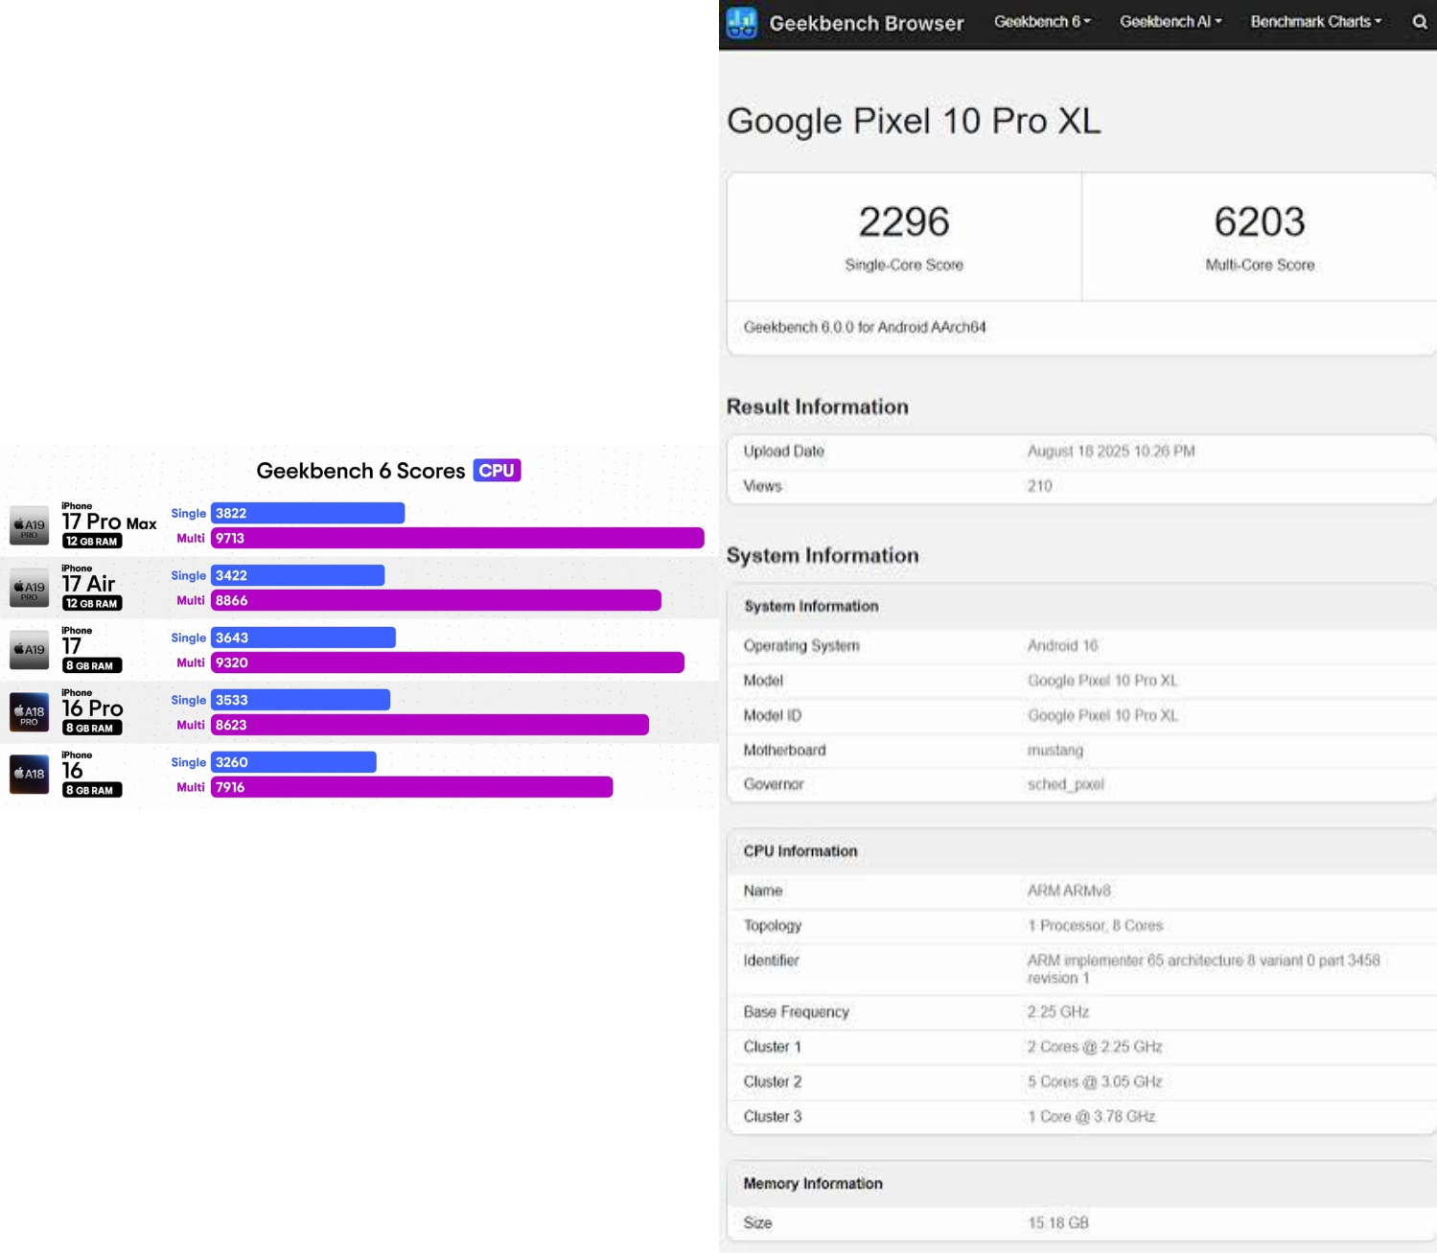Image resolution: width=1437 pixels, height=1253 pixels.
Task: Click the 3643 single score bar for iPhone 17
Action: (x=303, y=638)
